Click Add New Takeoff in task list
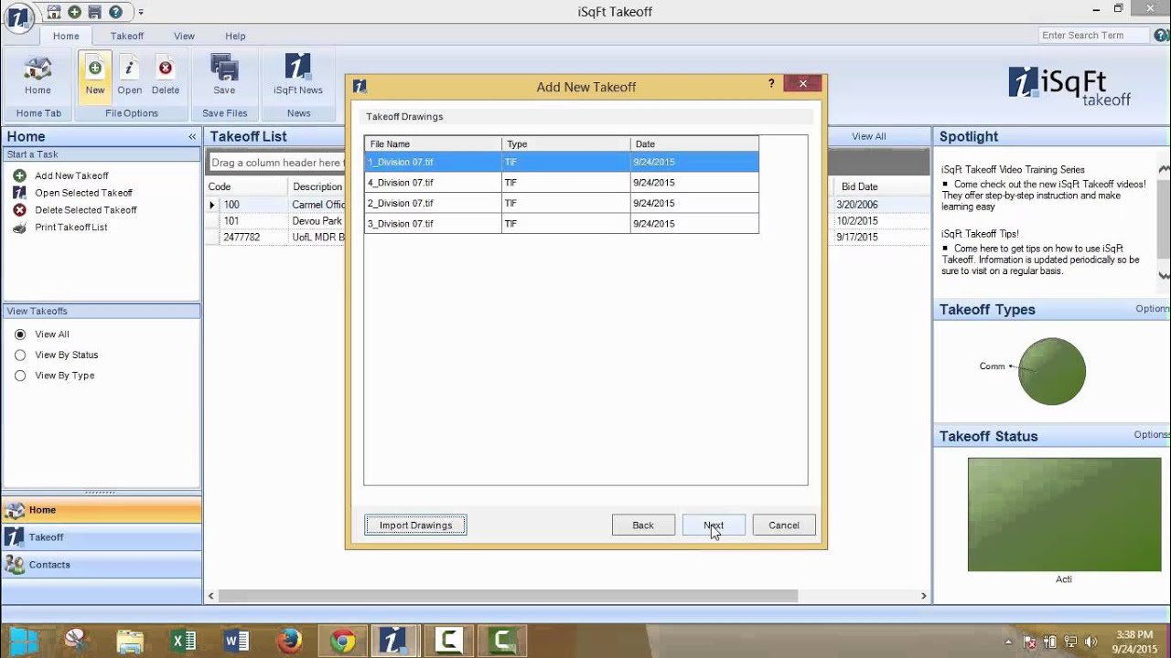The width and height of the screenshot is (1171, 658). [x=71, y=175]
